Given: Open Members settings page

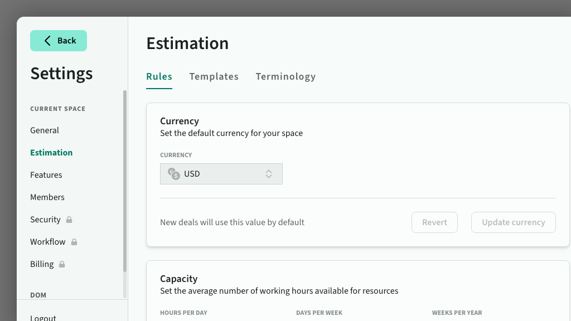Looking at the screenshot, I should (x=47, y=197).
